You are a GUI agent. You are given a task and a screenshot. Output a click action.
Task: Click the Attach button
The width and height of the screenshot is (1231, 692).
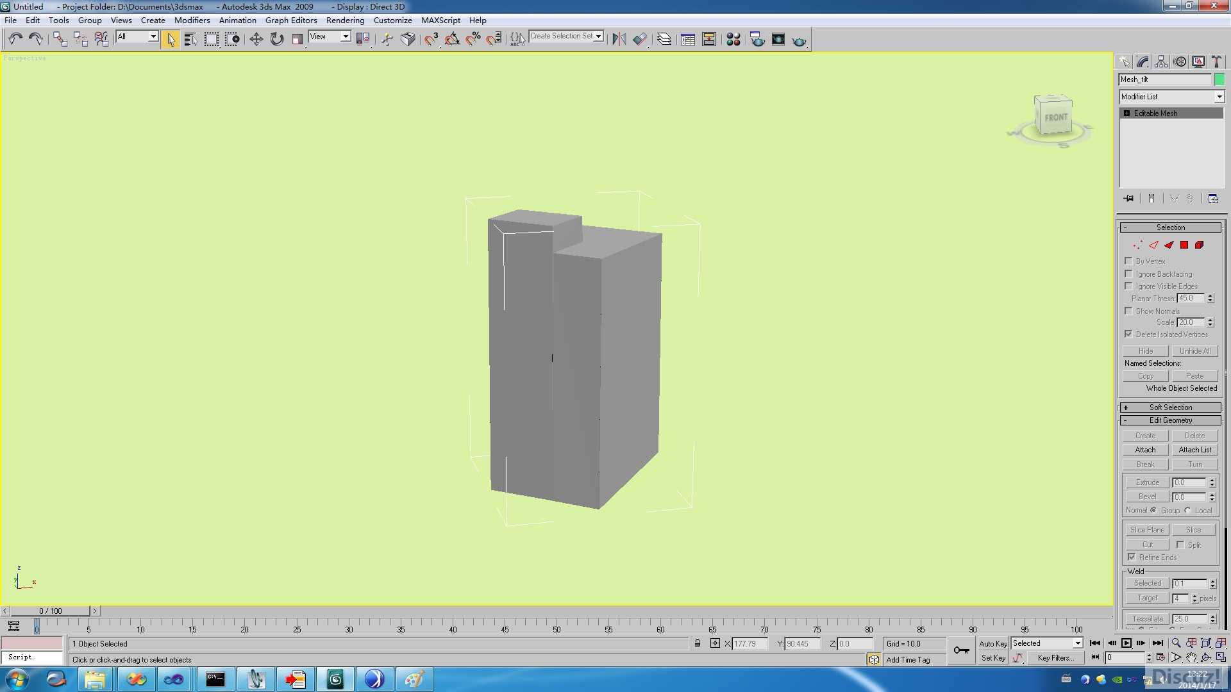pyautogui.click(x=1146, y=450)
